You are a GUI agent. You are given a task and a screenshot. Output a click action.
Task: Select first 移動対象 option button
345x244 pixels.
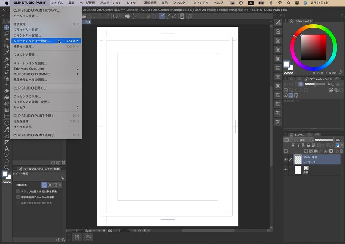click(x=44, y=185)
